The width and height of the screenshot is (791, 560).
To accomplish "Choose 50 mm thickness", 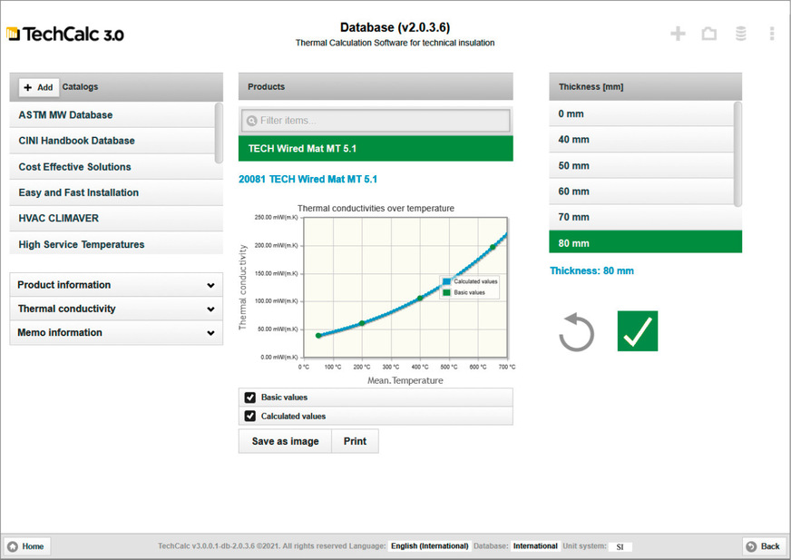I will pos(641,165).
